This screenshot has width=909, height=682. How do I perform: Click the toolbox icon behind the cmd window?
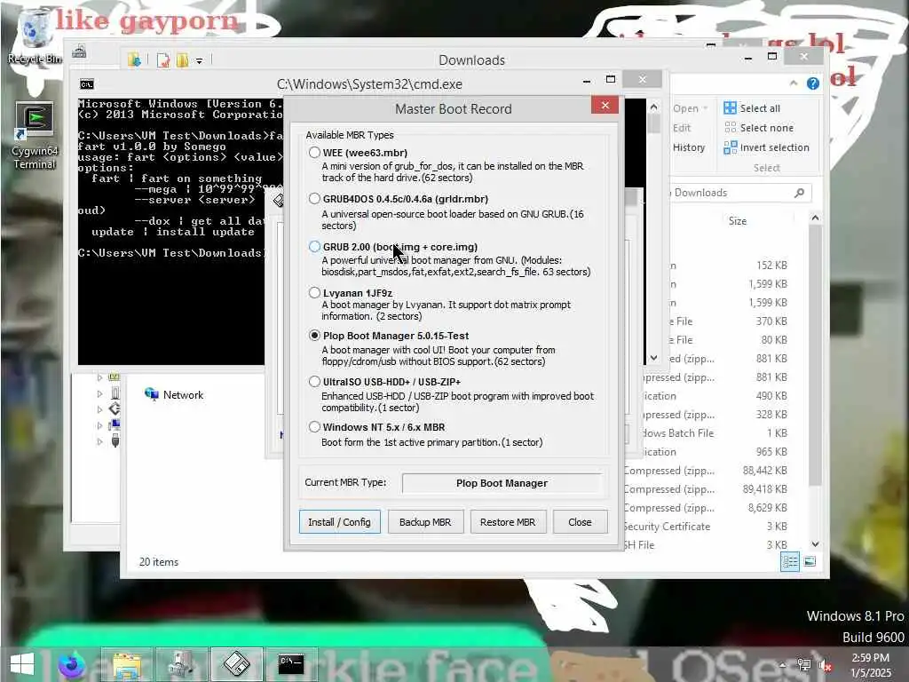79,52
